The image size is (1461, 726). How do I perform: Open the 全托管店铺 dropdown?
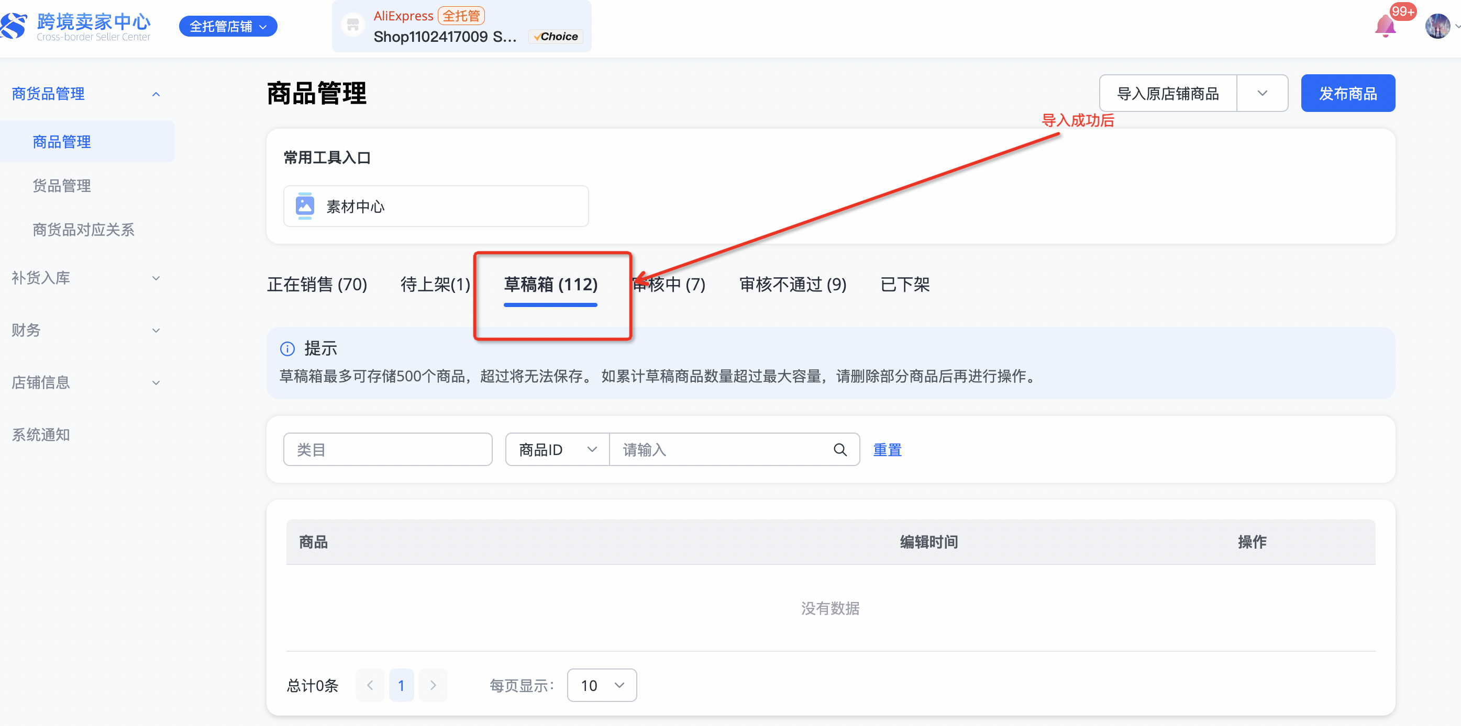(228, 26)
